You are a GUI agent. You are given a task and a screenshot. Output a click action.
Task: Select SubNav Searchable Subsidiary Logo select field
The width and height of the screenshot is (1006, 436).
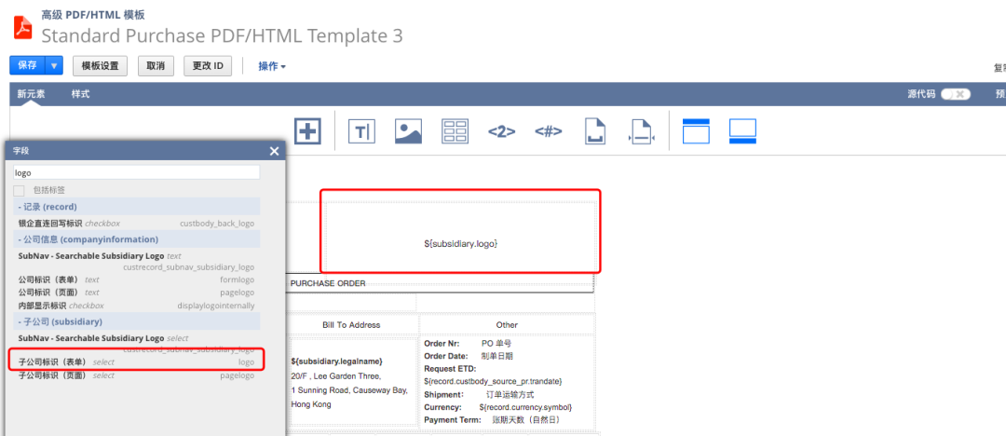click(x=137, y=343)
